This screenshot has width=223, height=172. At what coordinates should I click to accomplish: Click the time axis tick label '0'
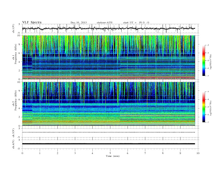tap(22, 153)
